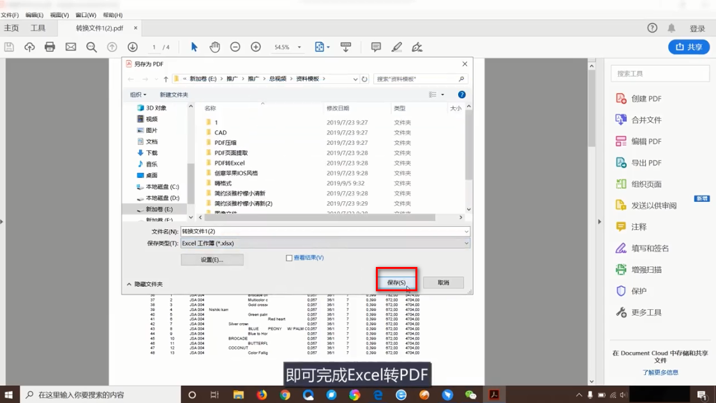Switch to the 主页 tab
This screenshot has width=716, height=403.
[11, 28]
